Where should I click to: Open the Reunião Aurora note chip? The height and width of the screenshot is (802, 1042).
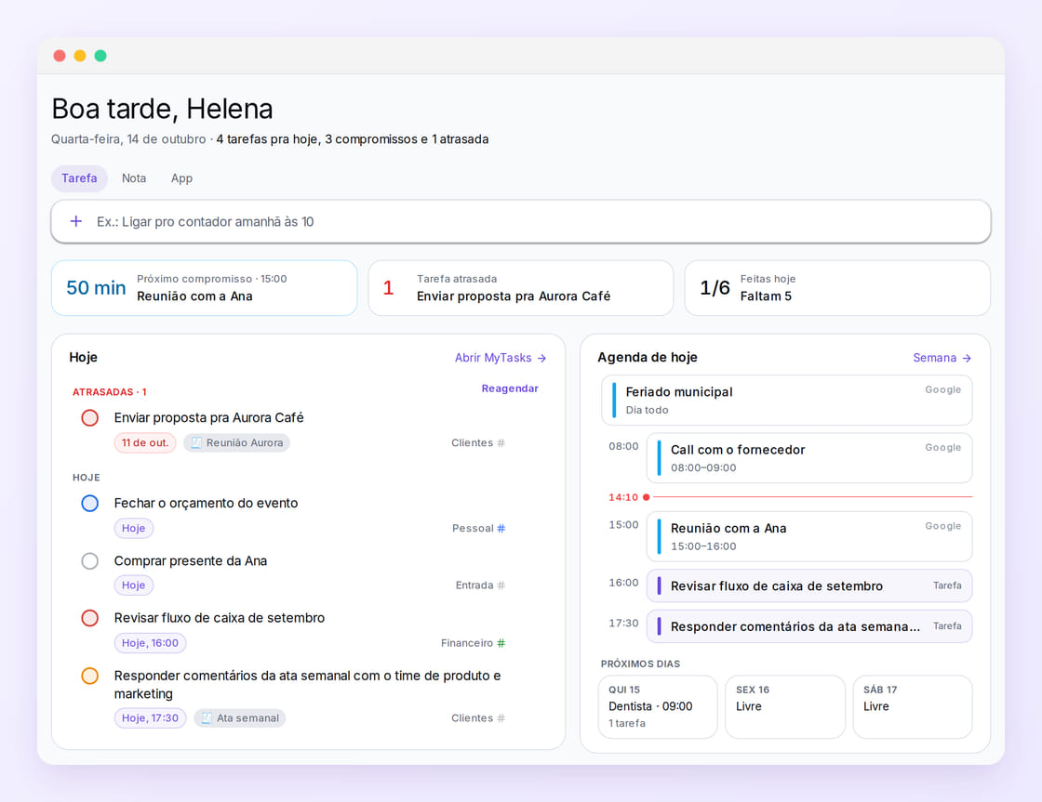coord(236,443)
